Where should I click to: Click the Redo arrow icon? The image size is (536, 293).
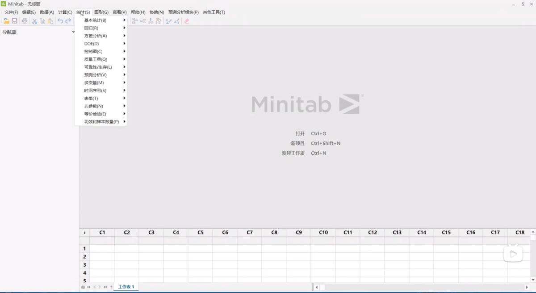tap(68, 21)
